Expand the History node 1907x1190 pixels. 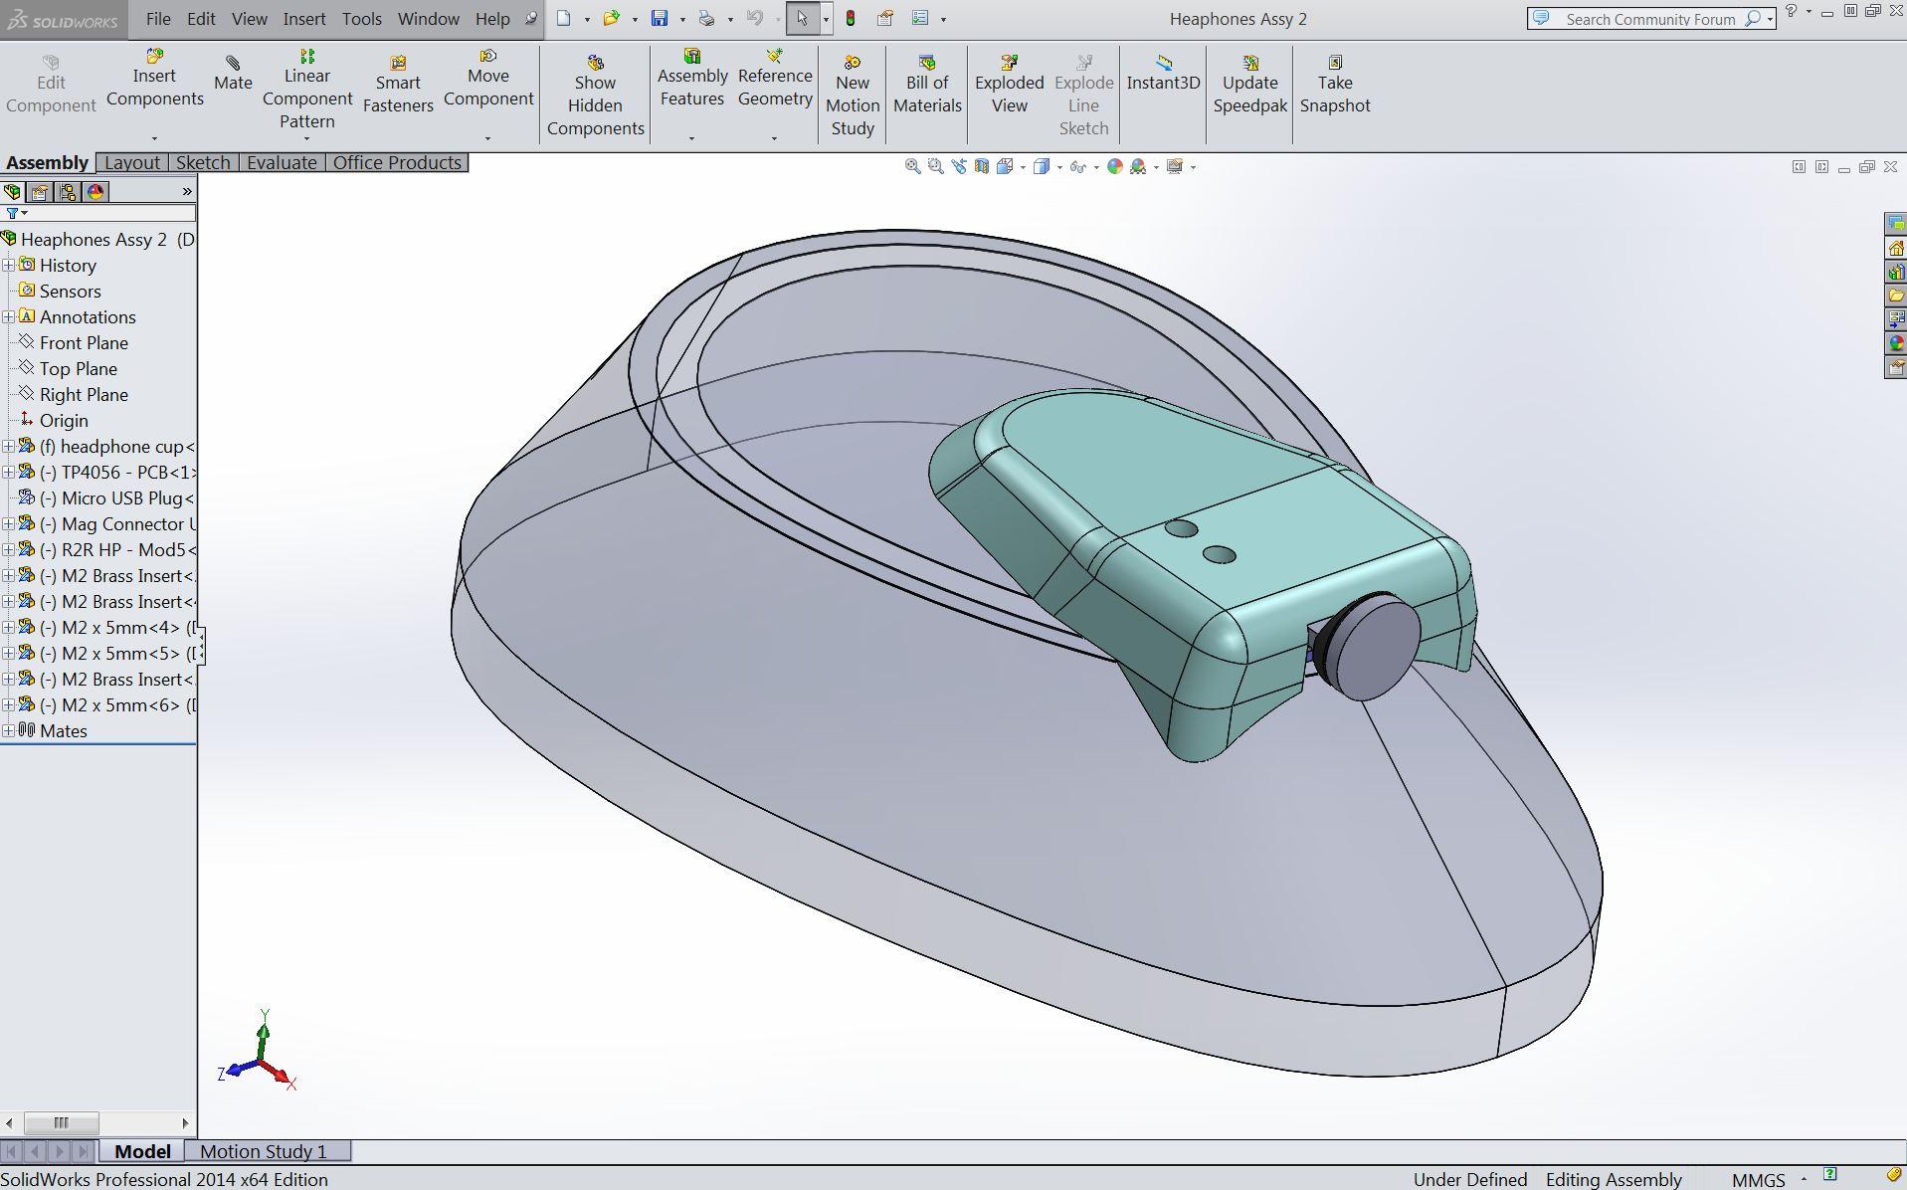coord(8,266)
